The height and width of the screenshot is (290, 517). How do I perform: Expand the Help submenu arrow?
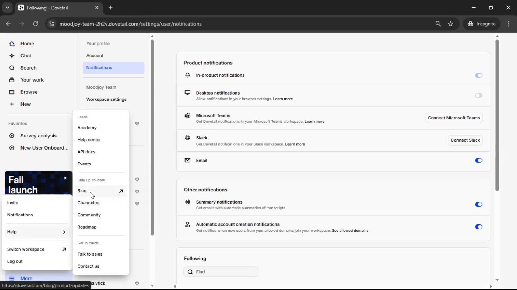pyautogui.click(x=64, y=232)
